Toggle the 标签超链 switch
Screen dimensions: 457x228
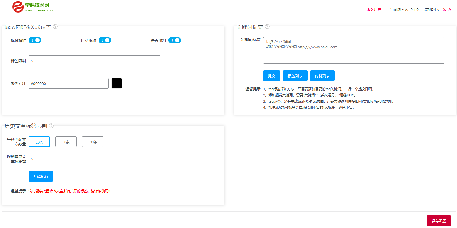35,40
